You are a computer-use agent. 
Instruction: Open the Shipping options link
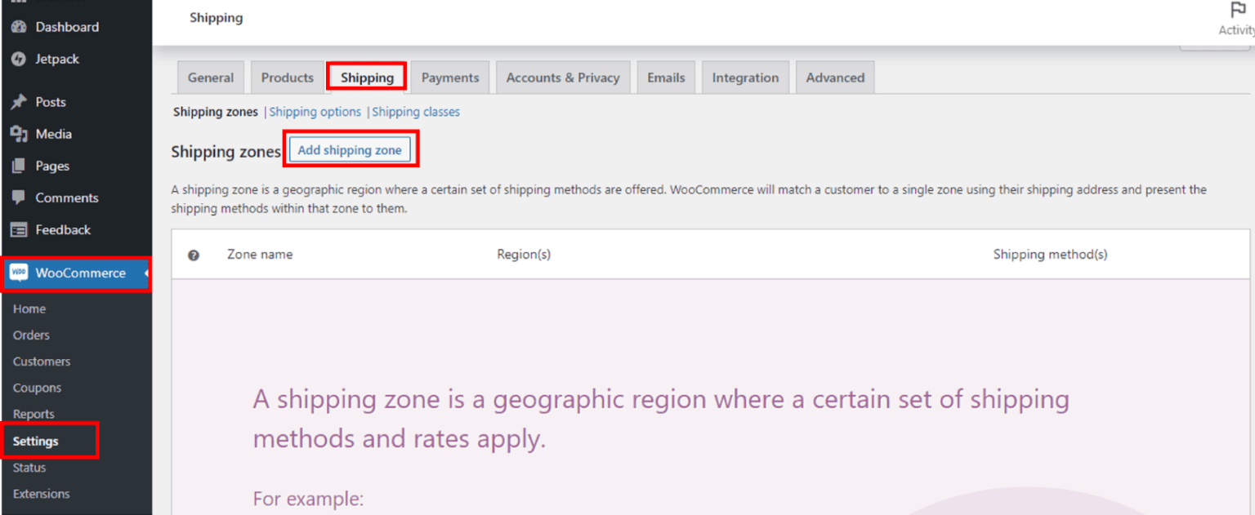tap(315, 112)
